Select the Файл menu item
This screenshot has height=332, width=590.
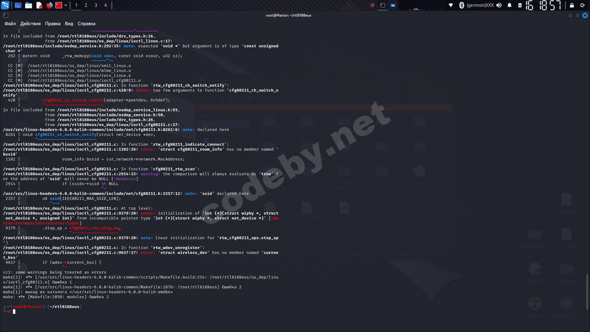(10, 23)
